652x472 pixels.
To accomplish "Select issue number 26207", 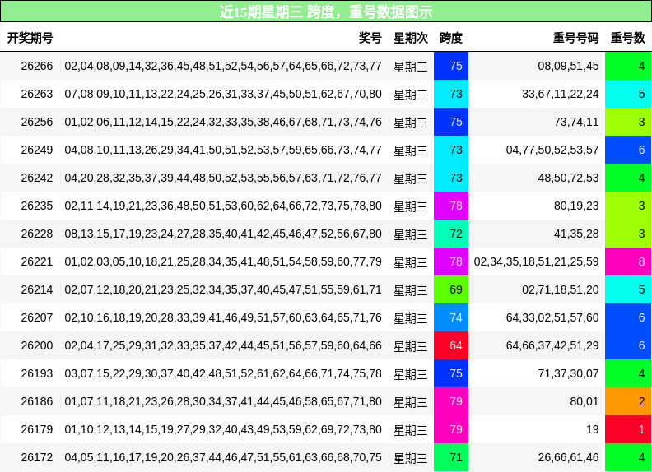I will tap(37, 317).
